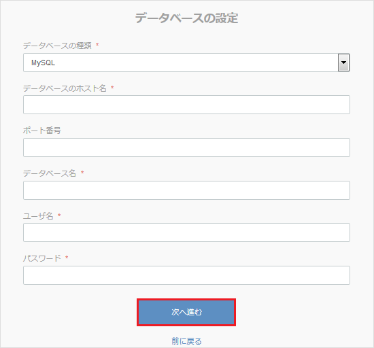Screen dimensions: 374x348
Task: Click the required asterisk beside データベースの種類
Action: (x=97, y=45)
